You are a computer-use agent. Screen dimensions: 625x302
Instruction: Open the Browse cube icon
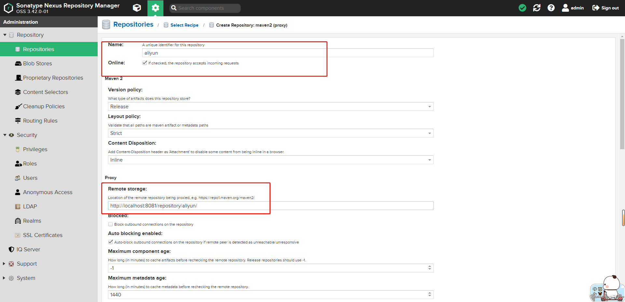tap(137, 8)
